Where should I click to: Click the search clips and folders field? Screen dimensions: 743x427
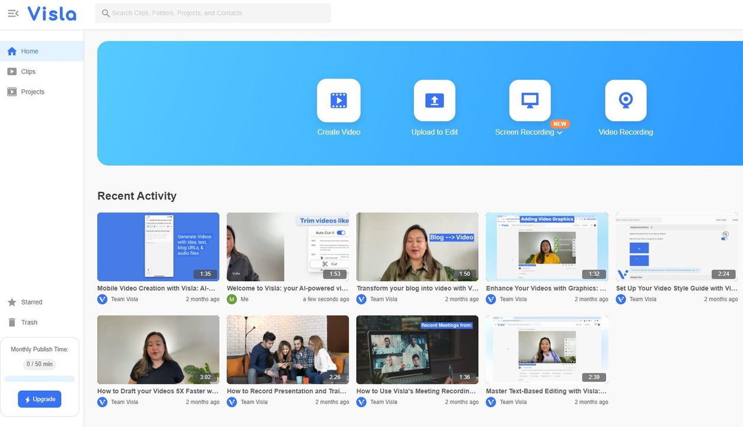[x=213, y=13]
